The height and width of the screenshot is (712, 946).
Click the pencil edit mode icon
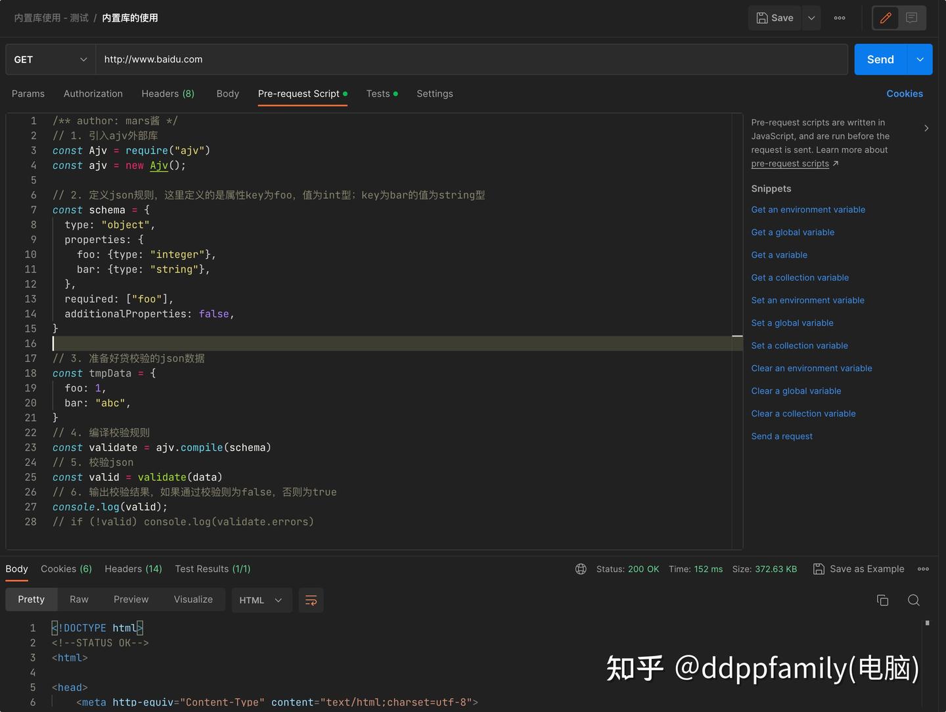click(886, 18)
